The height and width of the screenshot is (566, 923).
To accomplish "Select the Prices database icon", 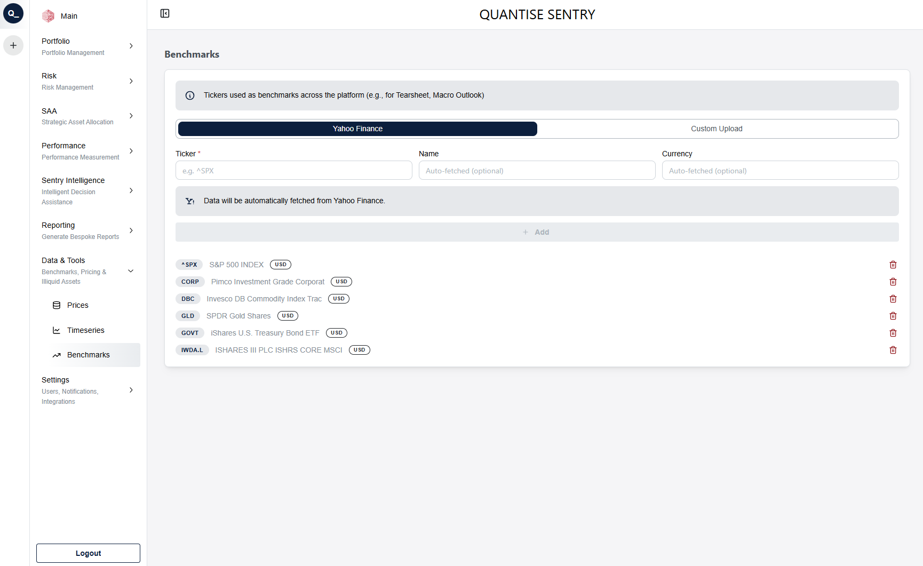I will coord(57,305).
